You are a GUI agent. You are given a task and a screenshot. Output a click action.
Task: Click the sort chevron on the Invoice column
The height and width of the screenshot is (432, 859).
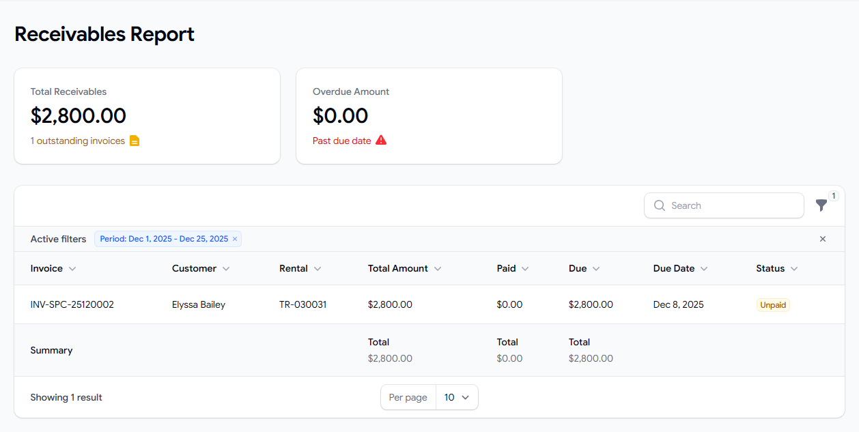coord(71,269)
